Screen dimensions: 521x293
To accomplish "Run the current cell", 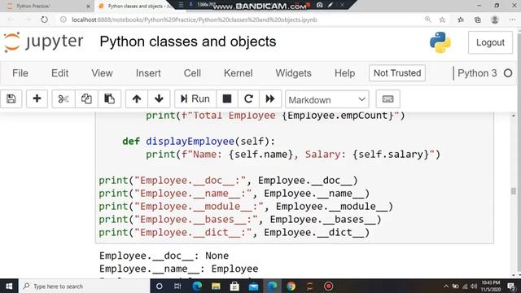I will [x=195, y=98].
